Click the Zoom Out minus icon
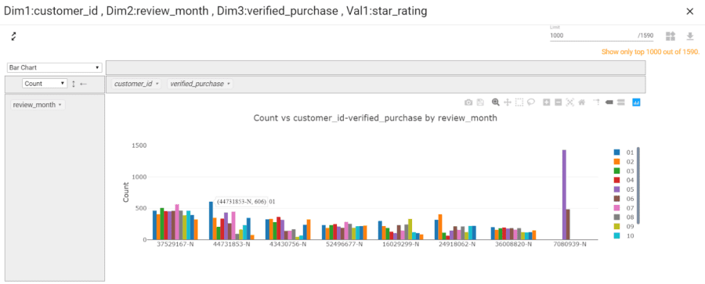Screen dimensions: 705x284 [x=559, y=102]
